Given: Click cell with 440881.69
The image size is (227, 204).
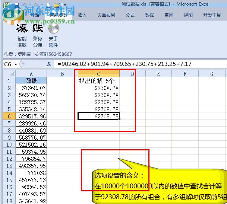Looking at the screenshot, I should [x=31, y=130].
